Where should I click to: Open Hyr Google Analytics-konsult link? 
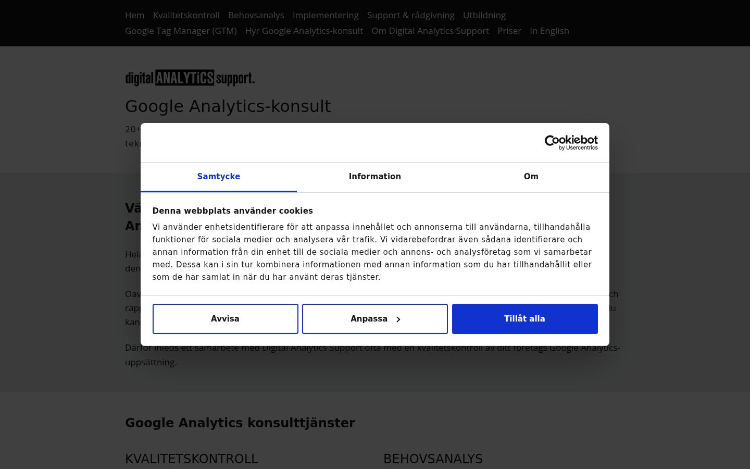pyautogui.click(x=304, y=31)
